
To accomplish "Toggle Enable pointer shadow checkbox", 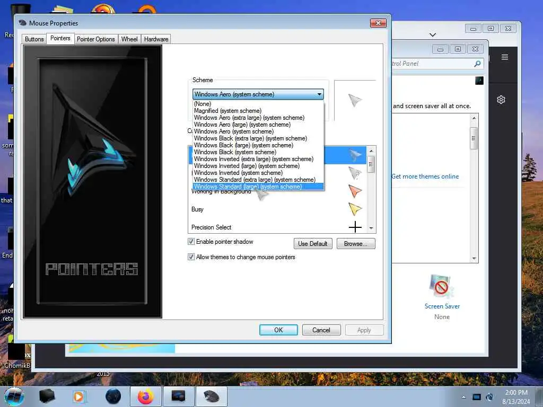I will point(191,242).
